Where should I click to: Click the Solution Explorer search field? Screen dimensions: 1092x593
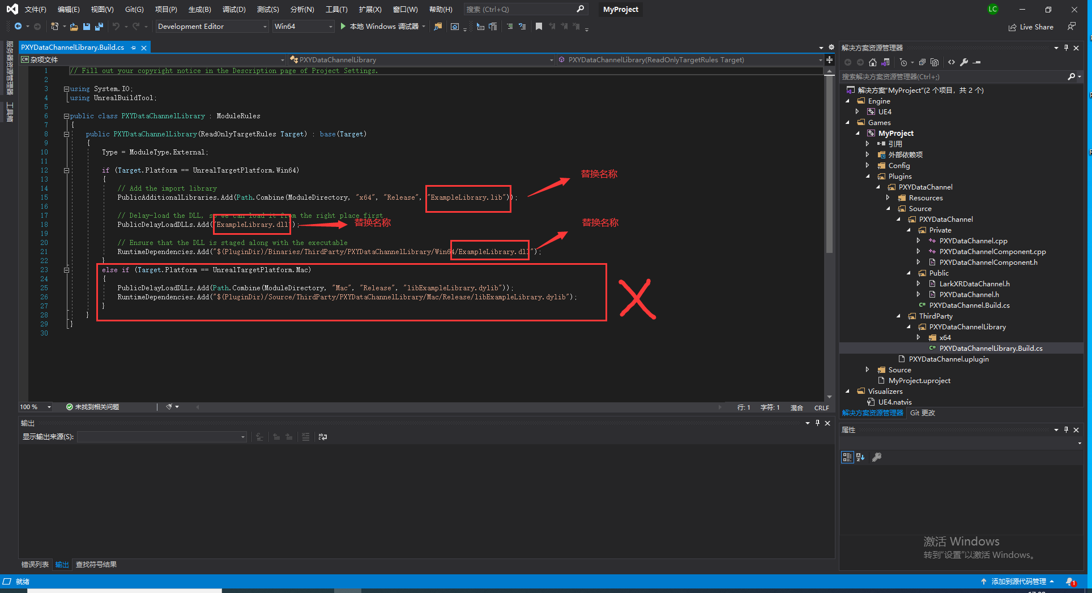coord(952,77)
